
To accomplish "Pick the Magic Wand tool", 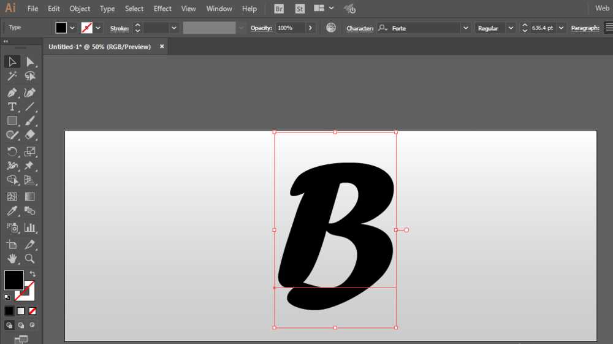I will tap(12, 77).
